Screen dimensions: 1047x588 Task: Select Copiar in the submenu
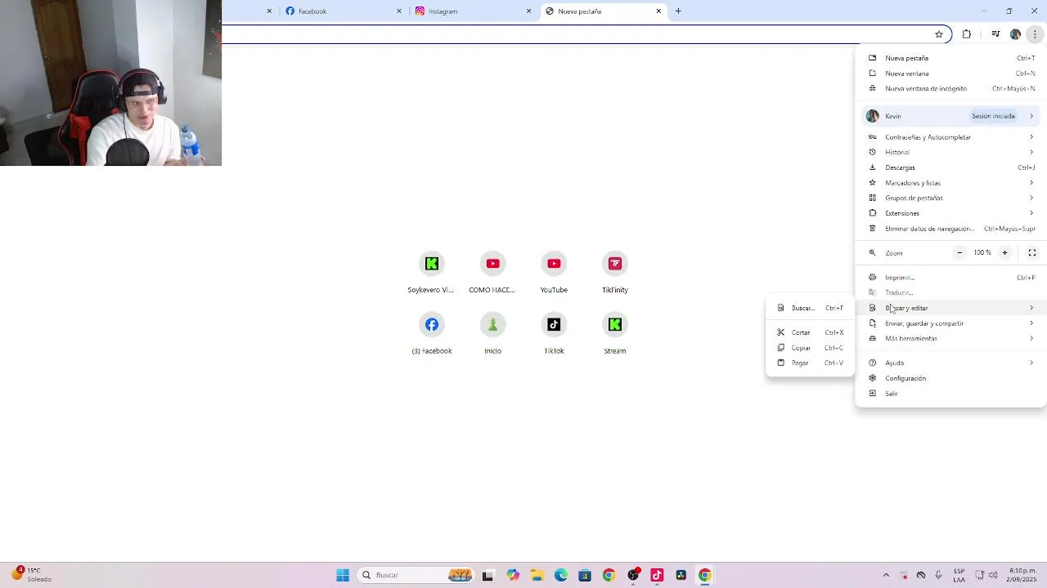pos(810,348)
